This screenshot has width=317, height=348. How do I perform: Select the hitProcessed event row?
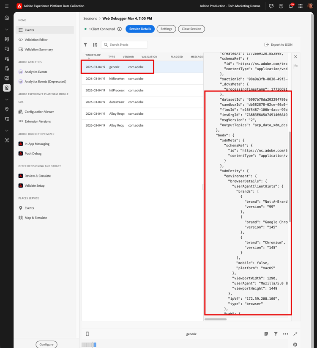[x=142, y=90]
